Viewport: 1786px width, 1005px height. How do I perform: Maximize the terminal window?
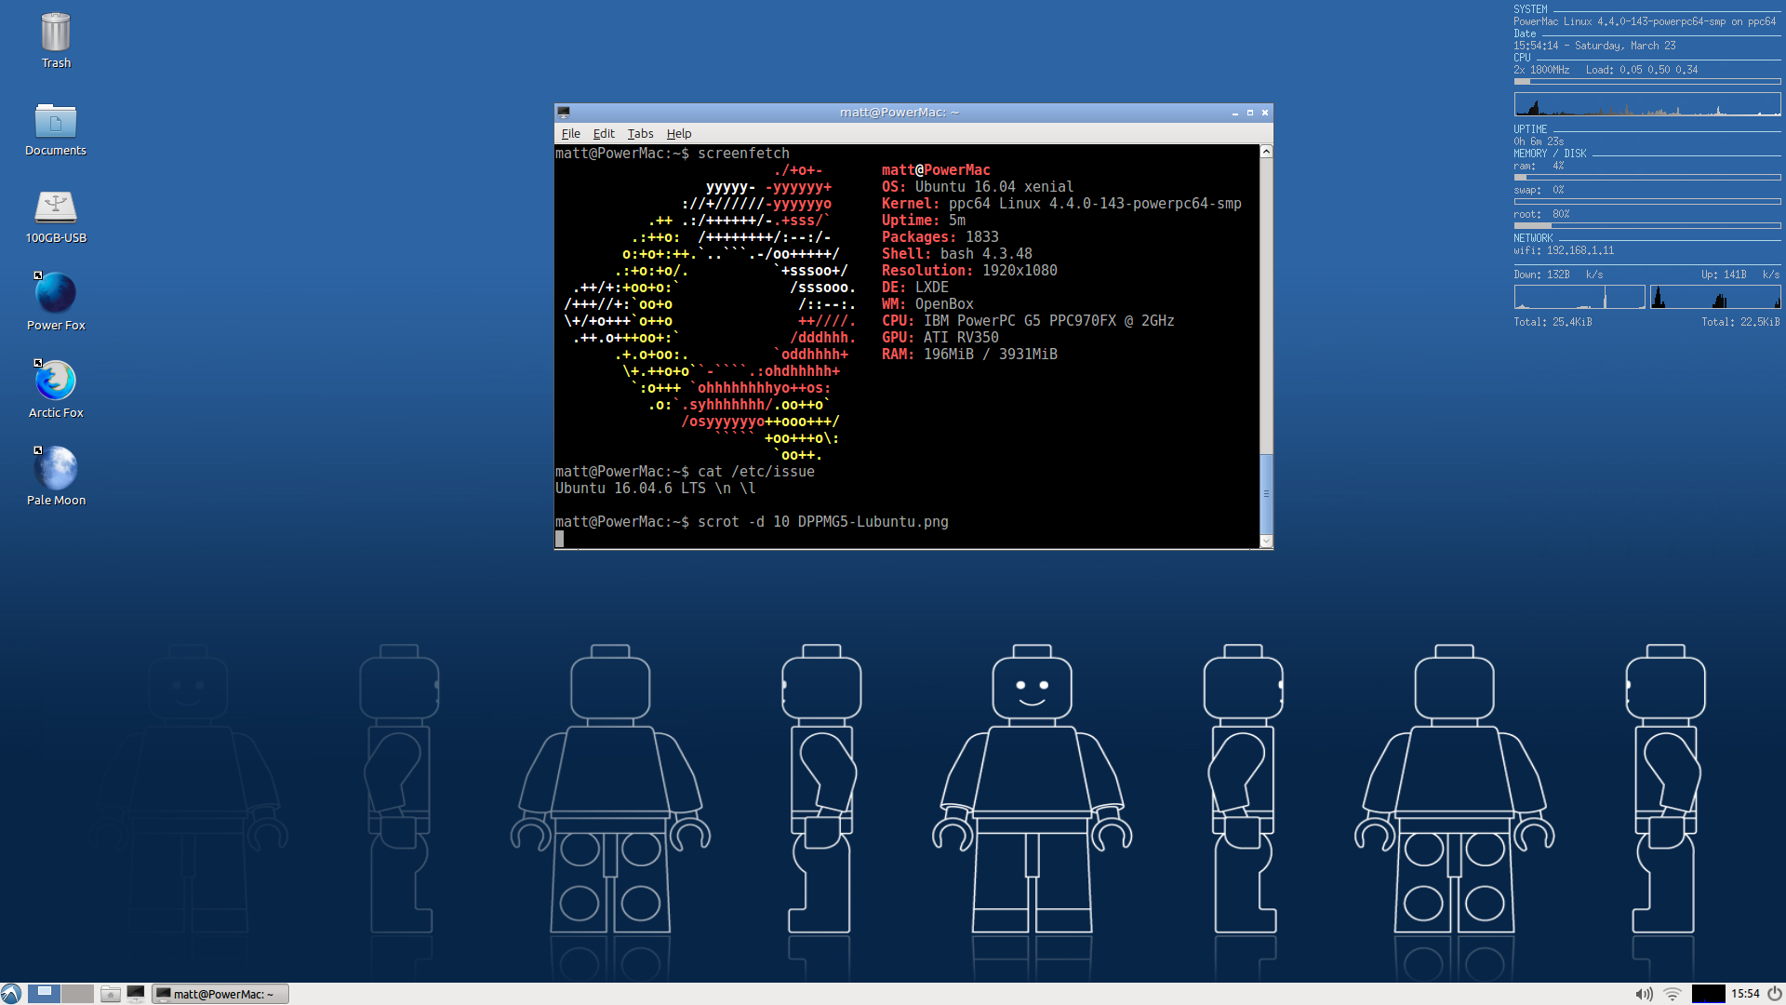tap(1250, 113)
